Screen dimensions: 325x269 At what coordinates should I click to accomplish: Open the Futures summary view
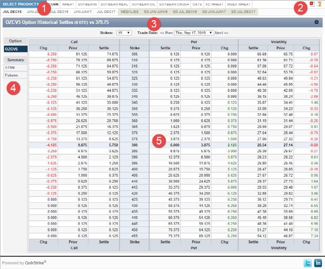tap(12, 75)
